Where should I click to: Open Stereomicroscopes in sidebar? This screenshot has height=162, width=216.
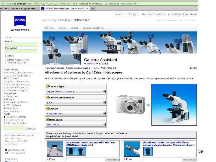(17, 88)
